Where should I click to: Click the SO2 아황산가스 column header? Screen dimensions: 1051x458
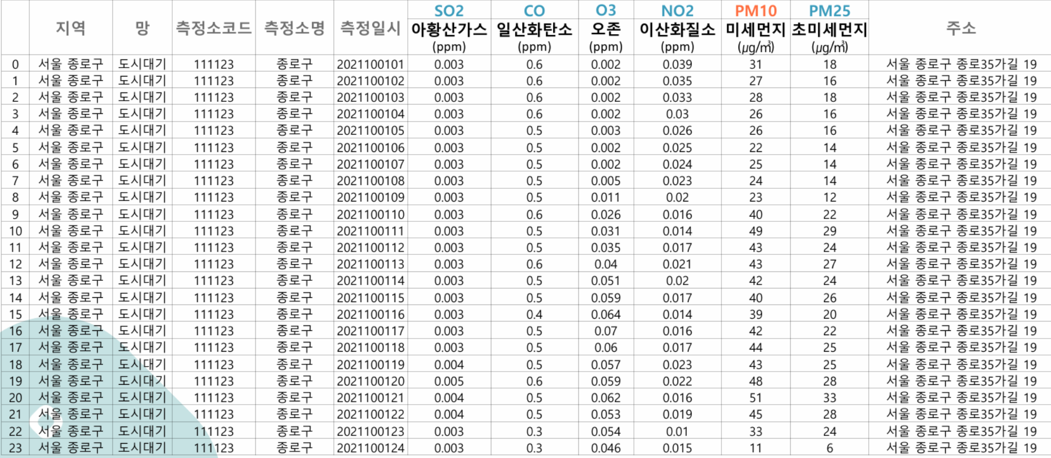pyautogui.click(x=449, y=28)
